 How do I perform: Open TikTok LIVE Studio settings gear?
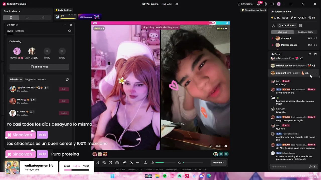[x=272, y=4]
